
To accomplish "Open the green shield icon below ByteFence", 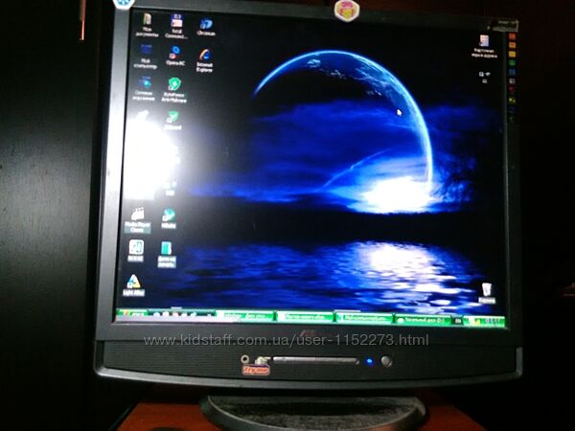I will 172,119.
